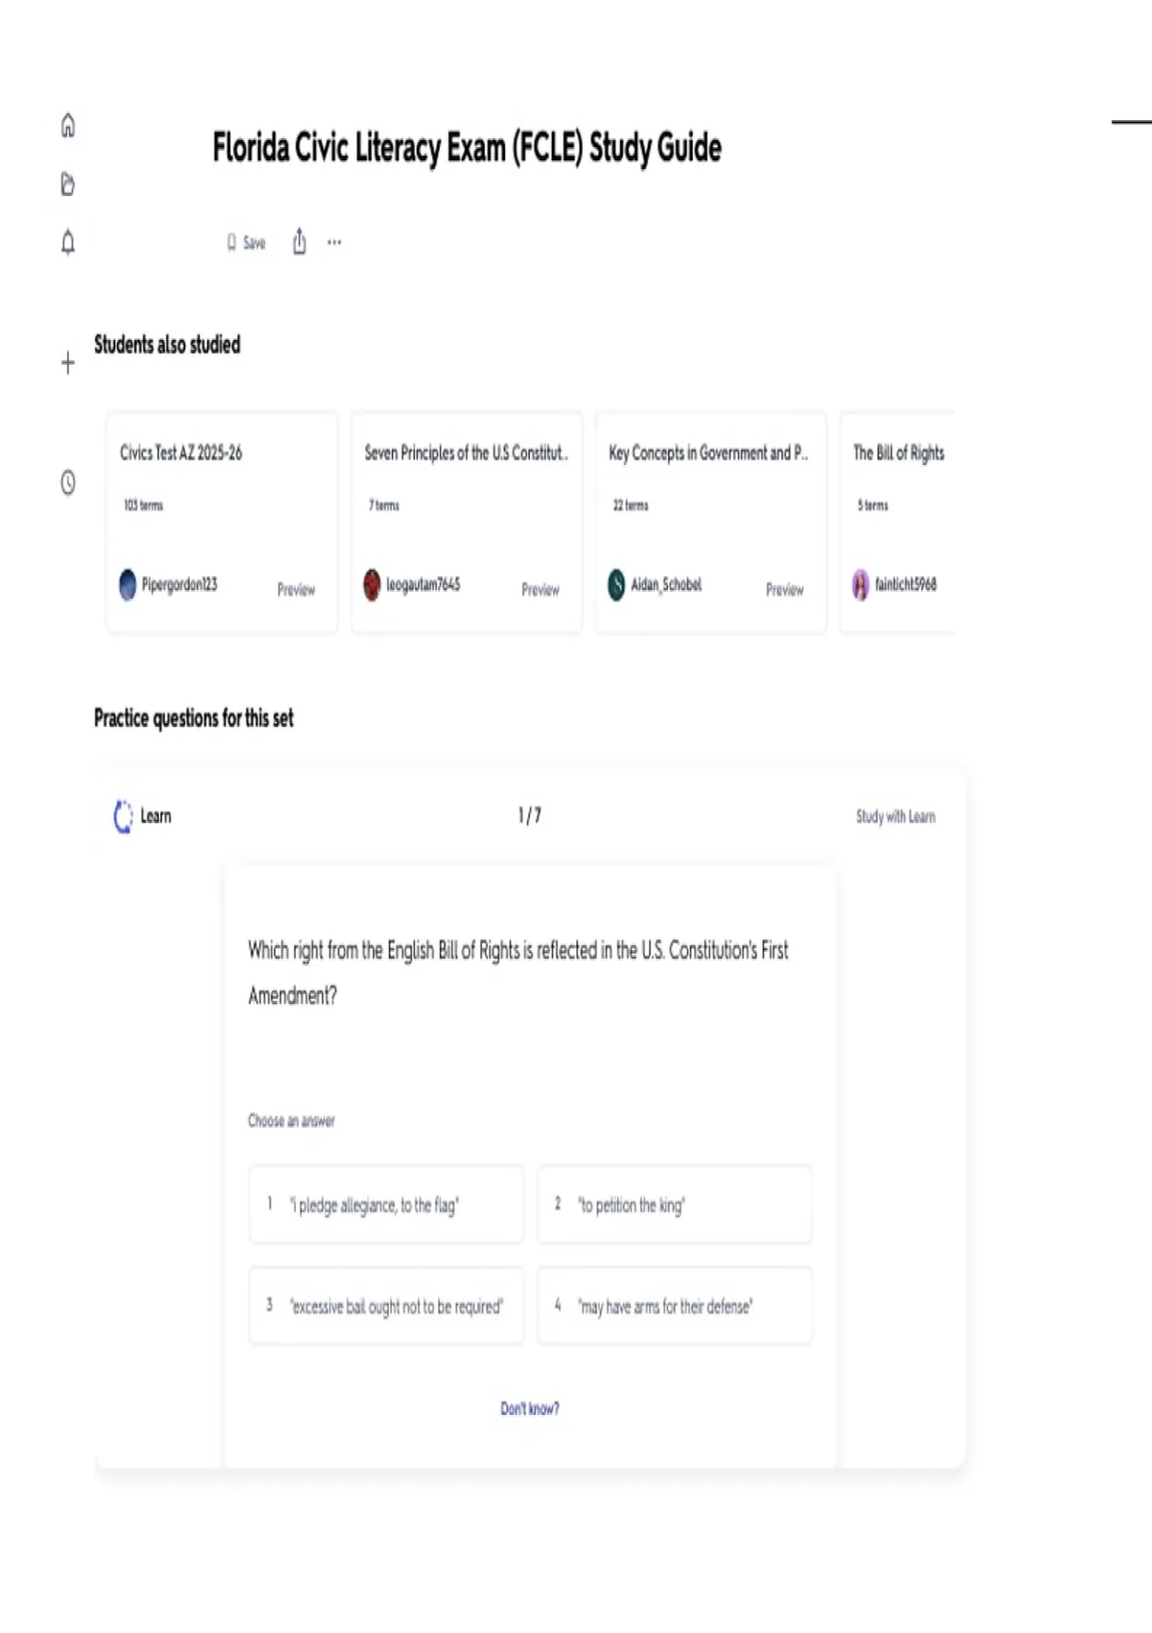Preview Key Concepts in Government set
This screenshot has height=1633, width=1152.
(784, 590)
